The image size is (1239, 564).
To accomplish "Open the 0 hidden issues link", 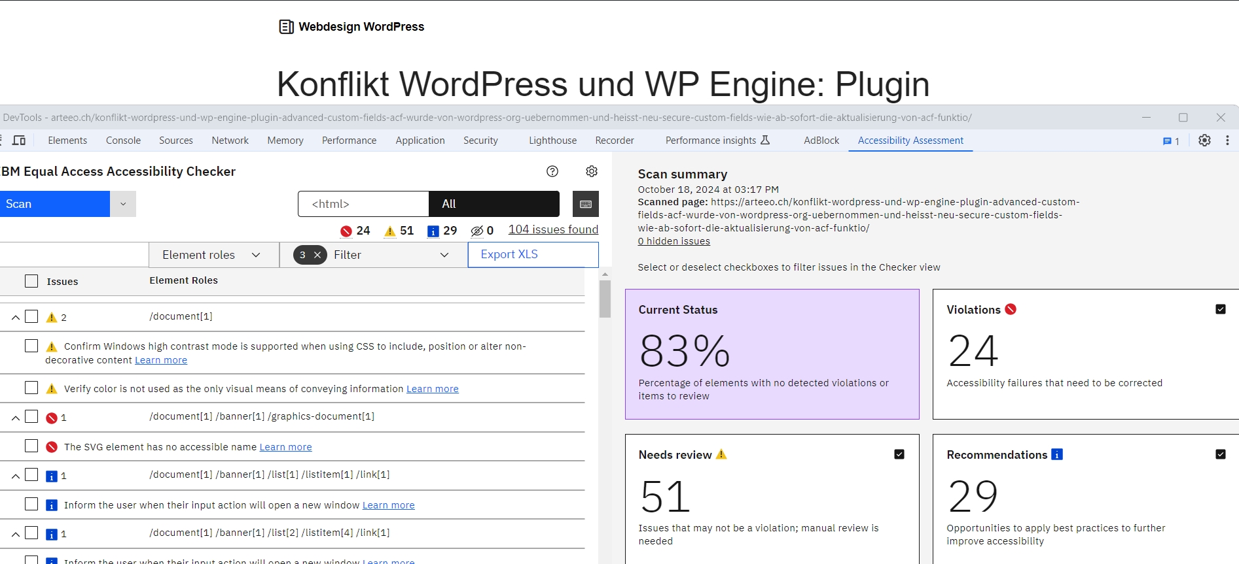I will [x=674, y=241].
